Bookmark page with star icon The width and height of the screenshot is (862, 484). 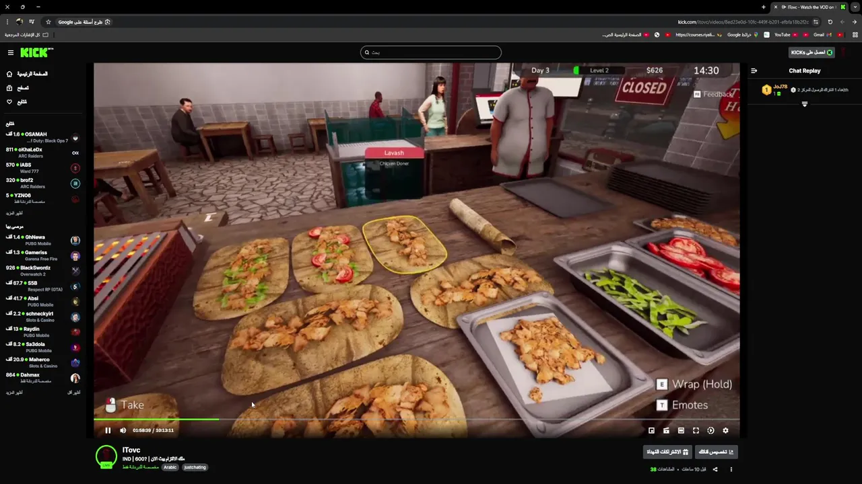tap(48, 22)
